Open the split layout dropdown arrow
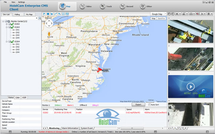 [x=187, y=14]
